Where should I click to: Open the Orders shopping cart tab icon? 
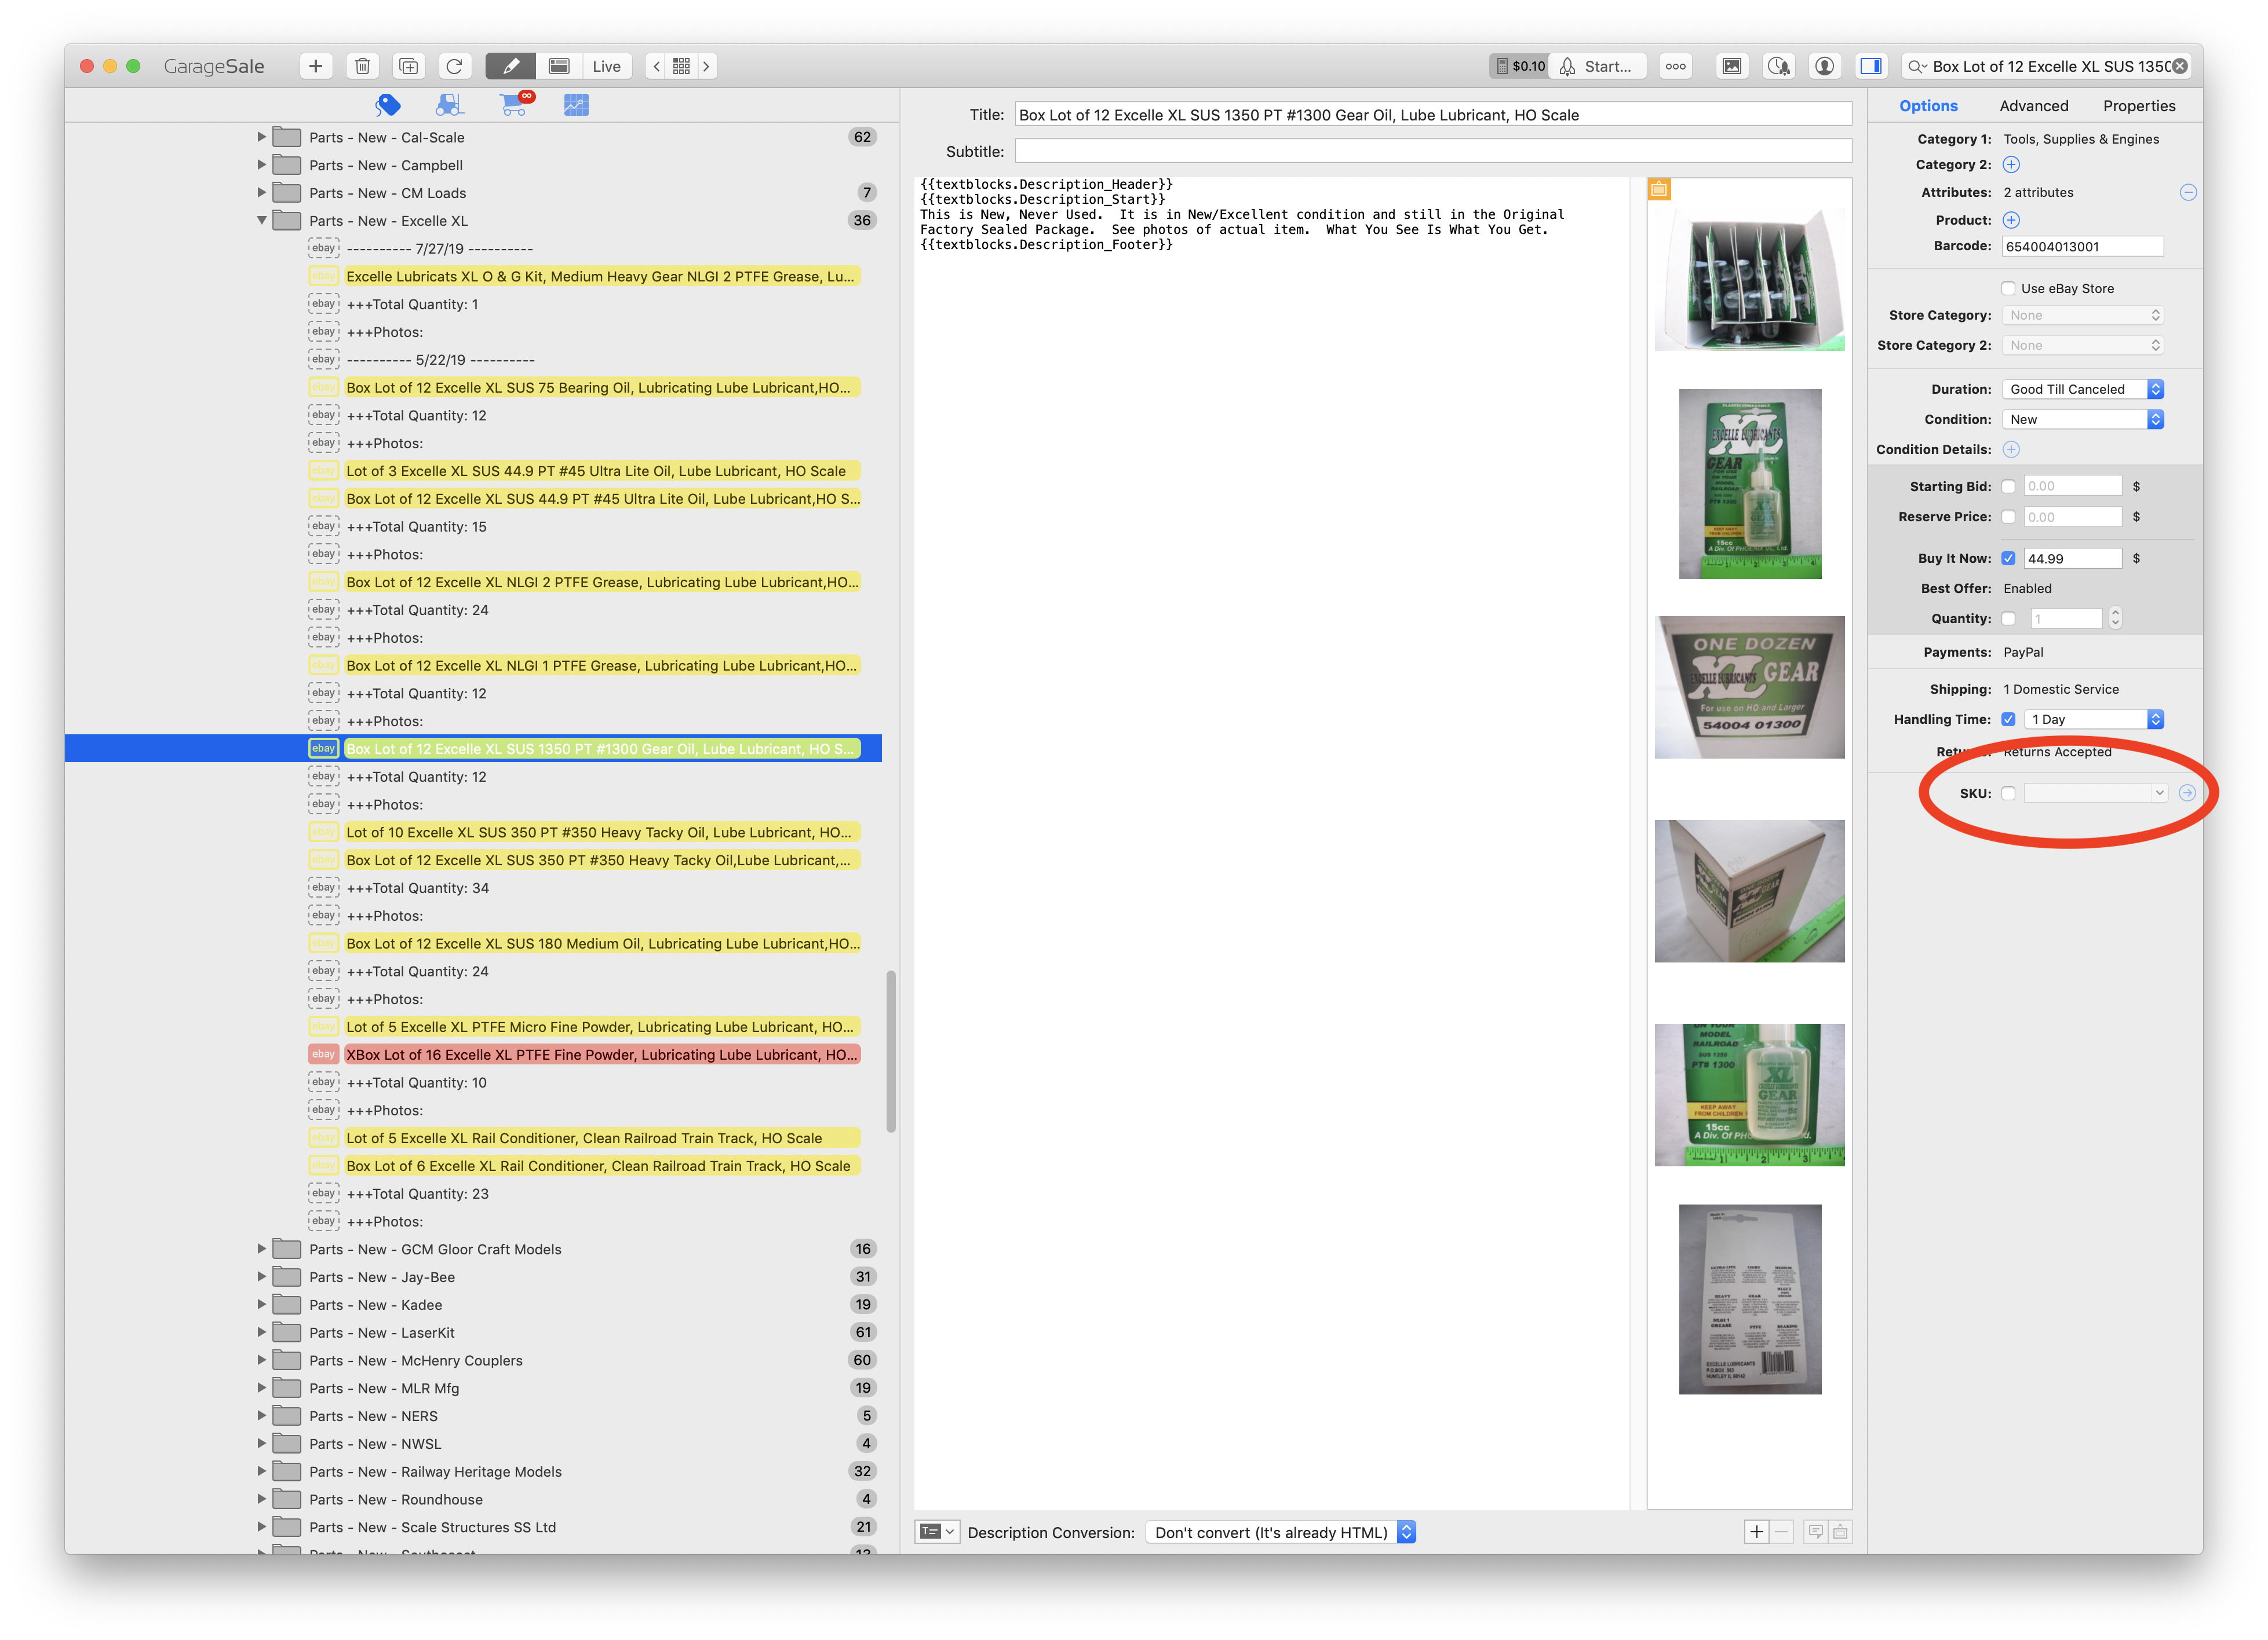(x=516, y=104)
